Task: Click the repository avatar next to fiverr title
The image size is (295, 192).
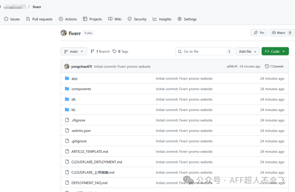Action: coord(64,33)
